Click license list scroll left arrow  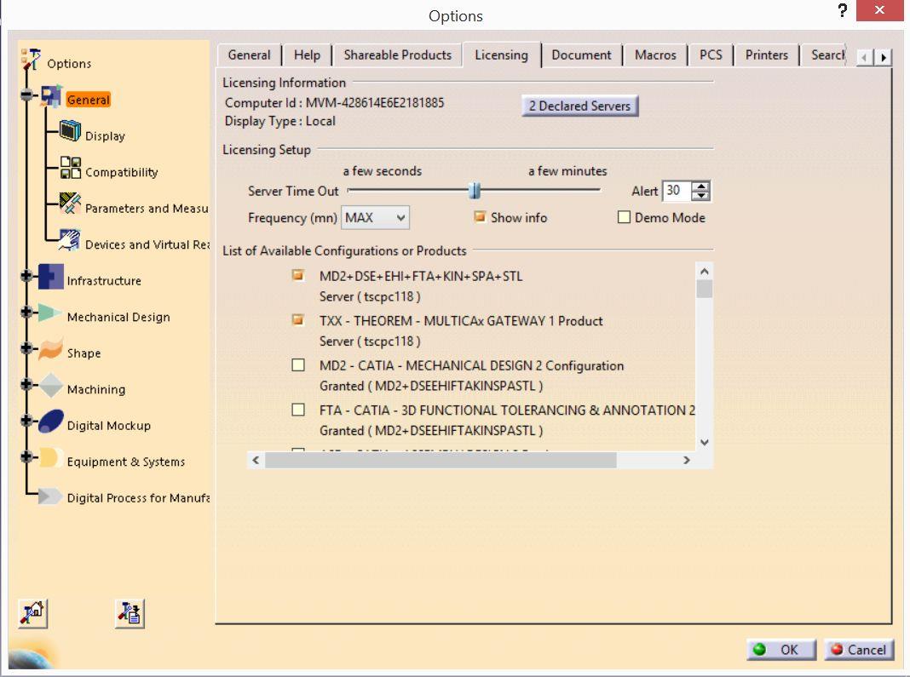256,460
